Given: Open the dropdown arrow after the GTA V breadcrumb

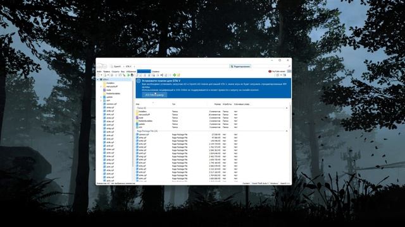Looking at the screenshot, I should (134, 66).
